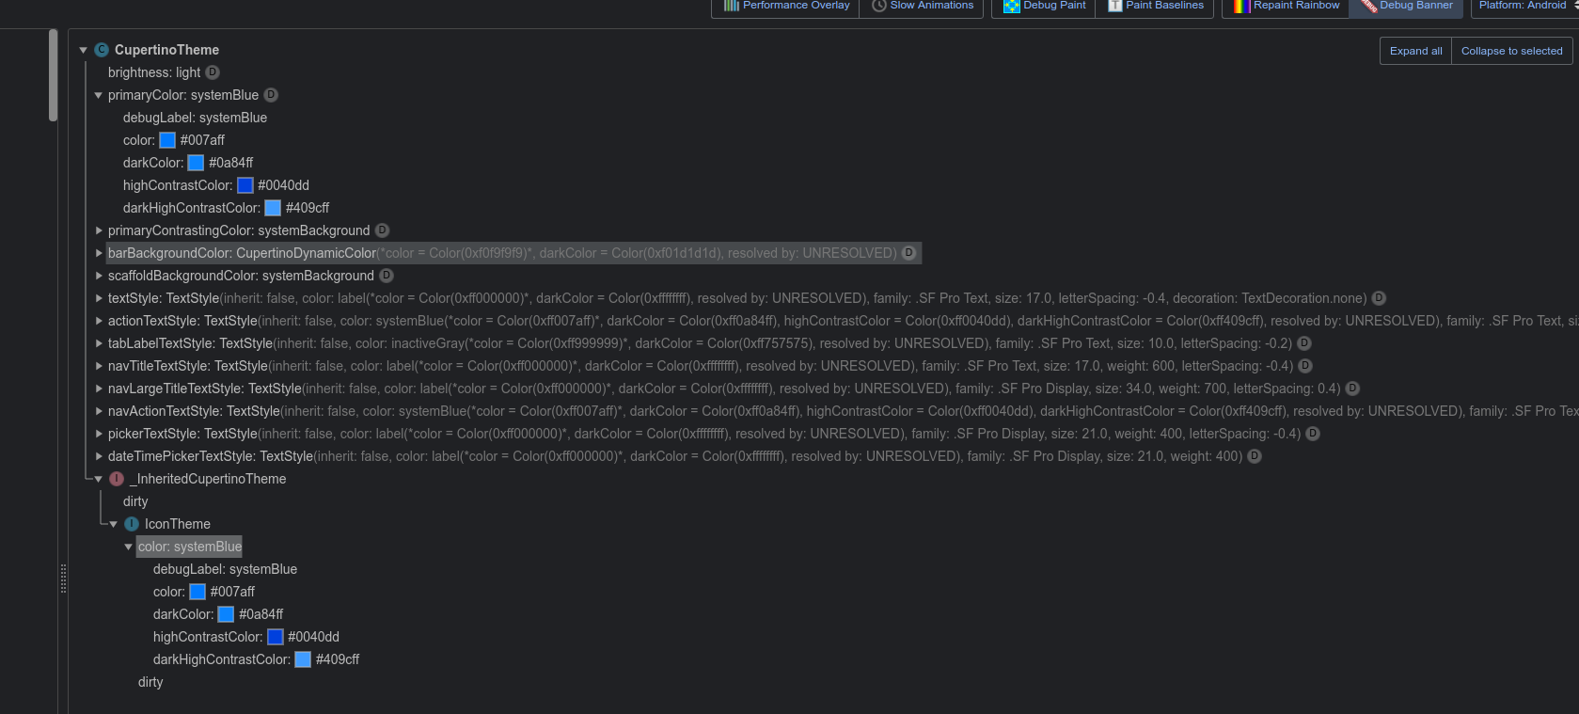1579x714 pixels.
Task: Select the brightness: light row
Action: pyautogui.click(x=154, y=72)
